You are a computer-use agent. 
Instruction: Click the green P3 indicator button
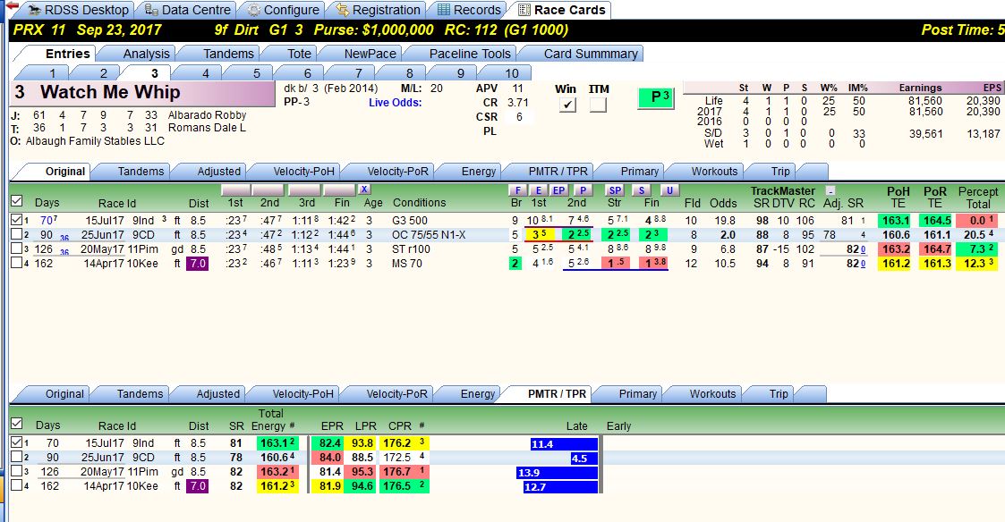tap(656, 97)
